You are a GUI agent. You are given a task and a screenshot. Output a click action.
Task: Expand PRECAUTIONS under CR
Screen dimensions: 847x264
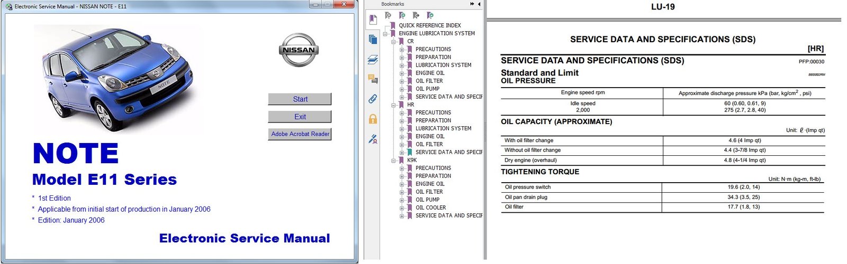point(402,49)
